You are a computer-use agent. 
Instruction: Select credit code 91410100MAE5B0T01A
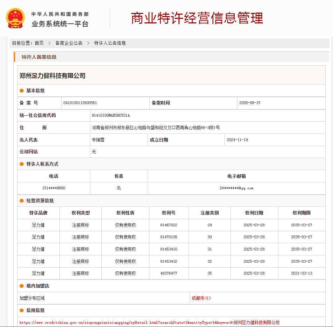pos(111,115)
